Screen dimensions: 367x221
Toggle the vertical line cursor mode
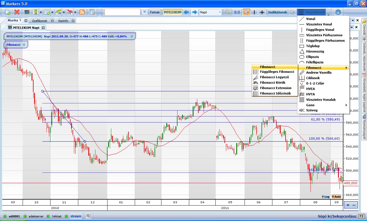tap(254, 12)
